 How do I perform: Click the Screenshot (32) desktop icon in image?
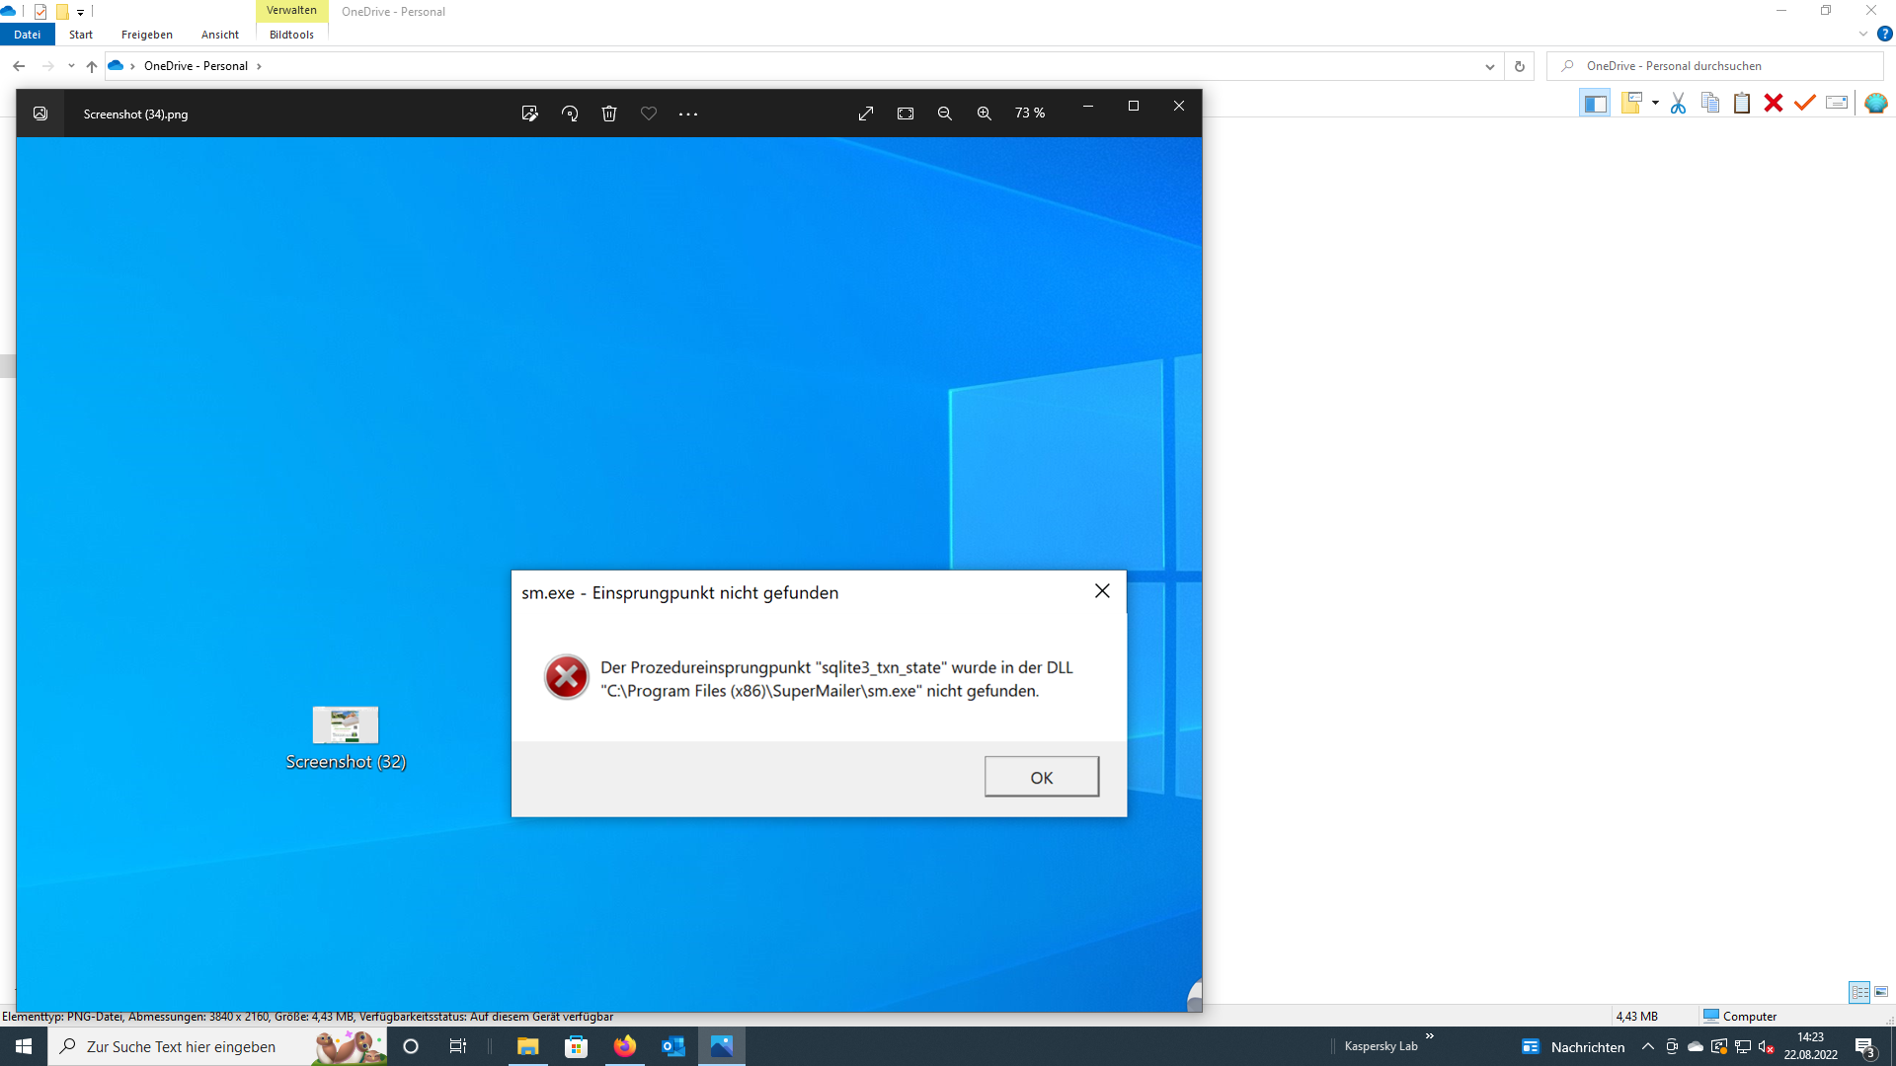pyautogui.click(x=346, y=738)
